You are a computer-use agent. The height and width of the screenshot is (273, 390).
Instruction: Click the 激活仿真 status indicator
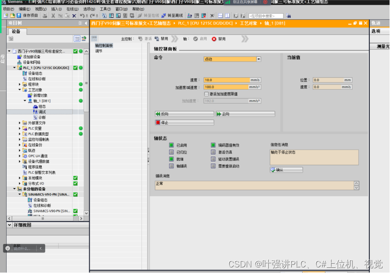[x=213, y=152]
